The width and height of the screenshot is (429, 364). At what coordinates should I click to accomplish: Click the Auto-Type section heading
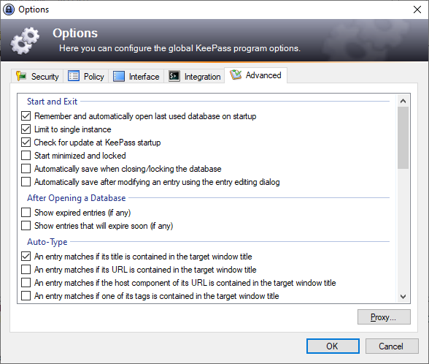click(47, 242)
